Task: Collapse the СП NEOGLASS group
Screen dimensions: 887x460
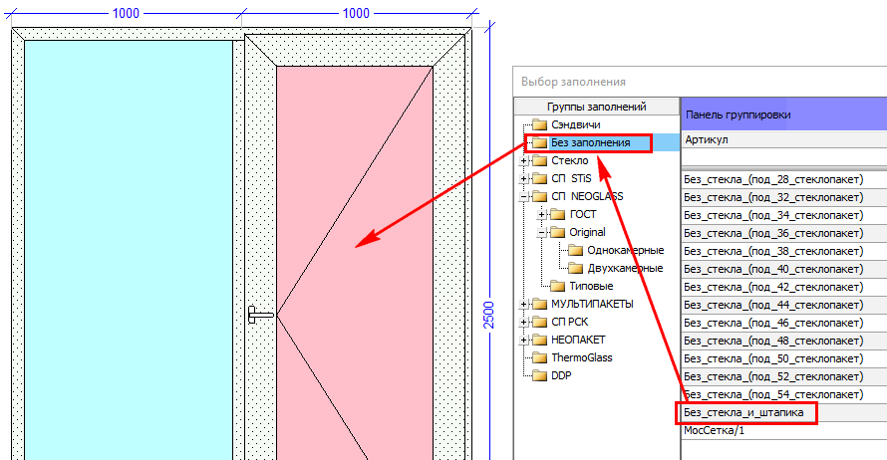Action: coord(523,197)
